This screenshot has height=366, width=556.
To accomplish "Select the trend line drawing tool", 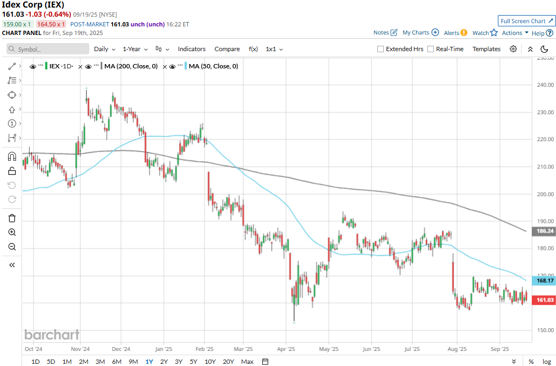I will pos(12,66).
